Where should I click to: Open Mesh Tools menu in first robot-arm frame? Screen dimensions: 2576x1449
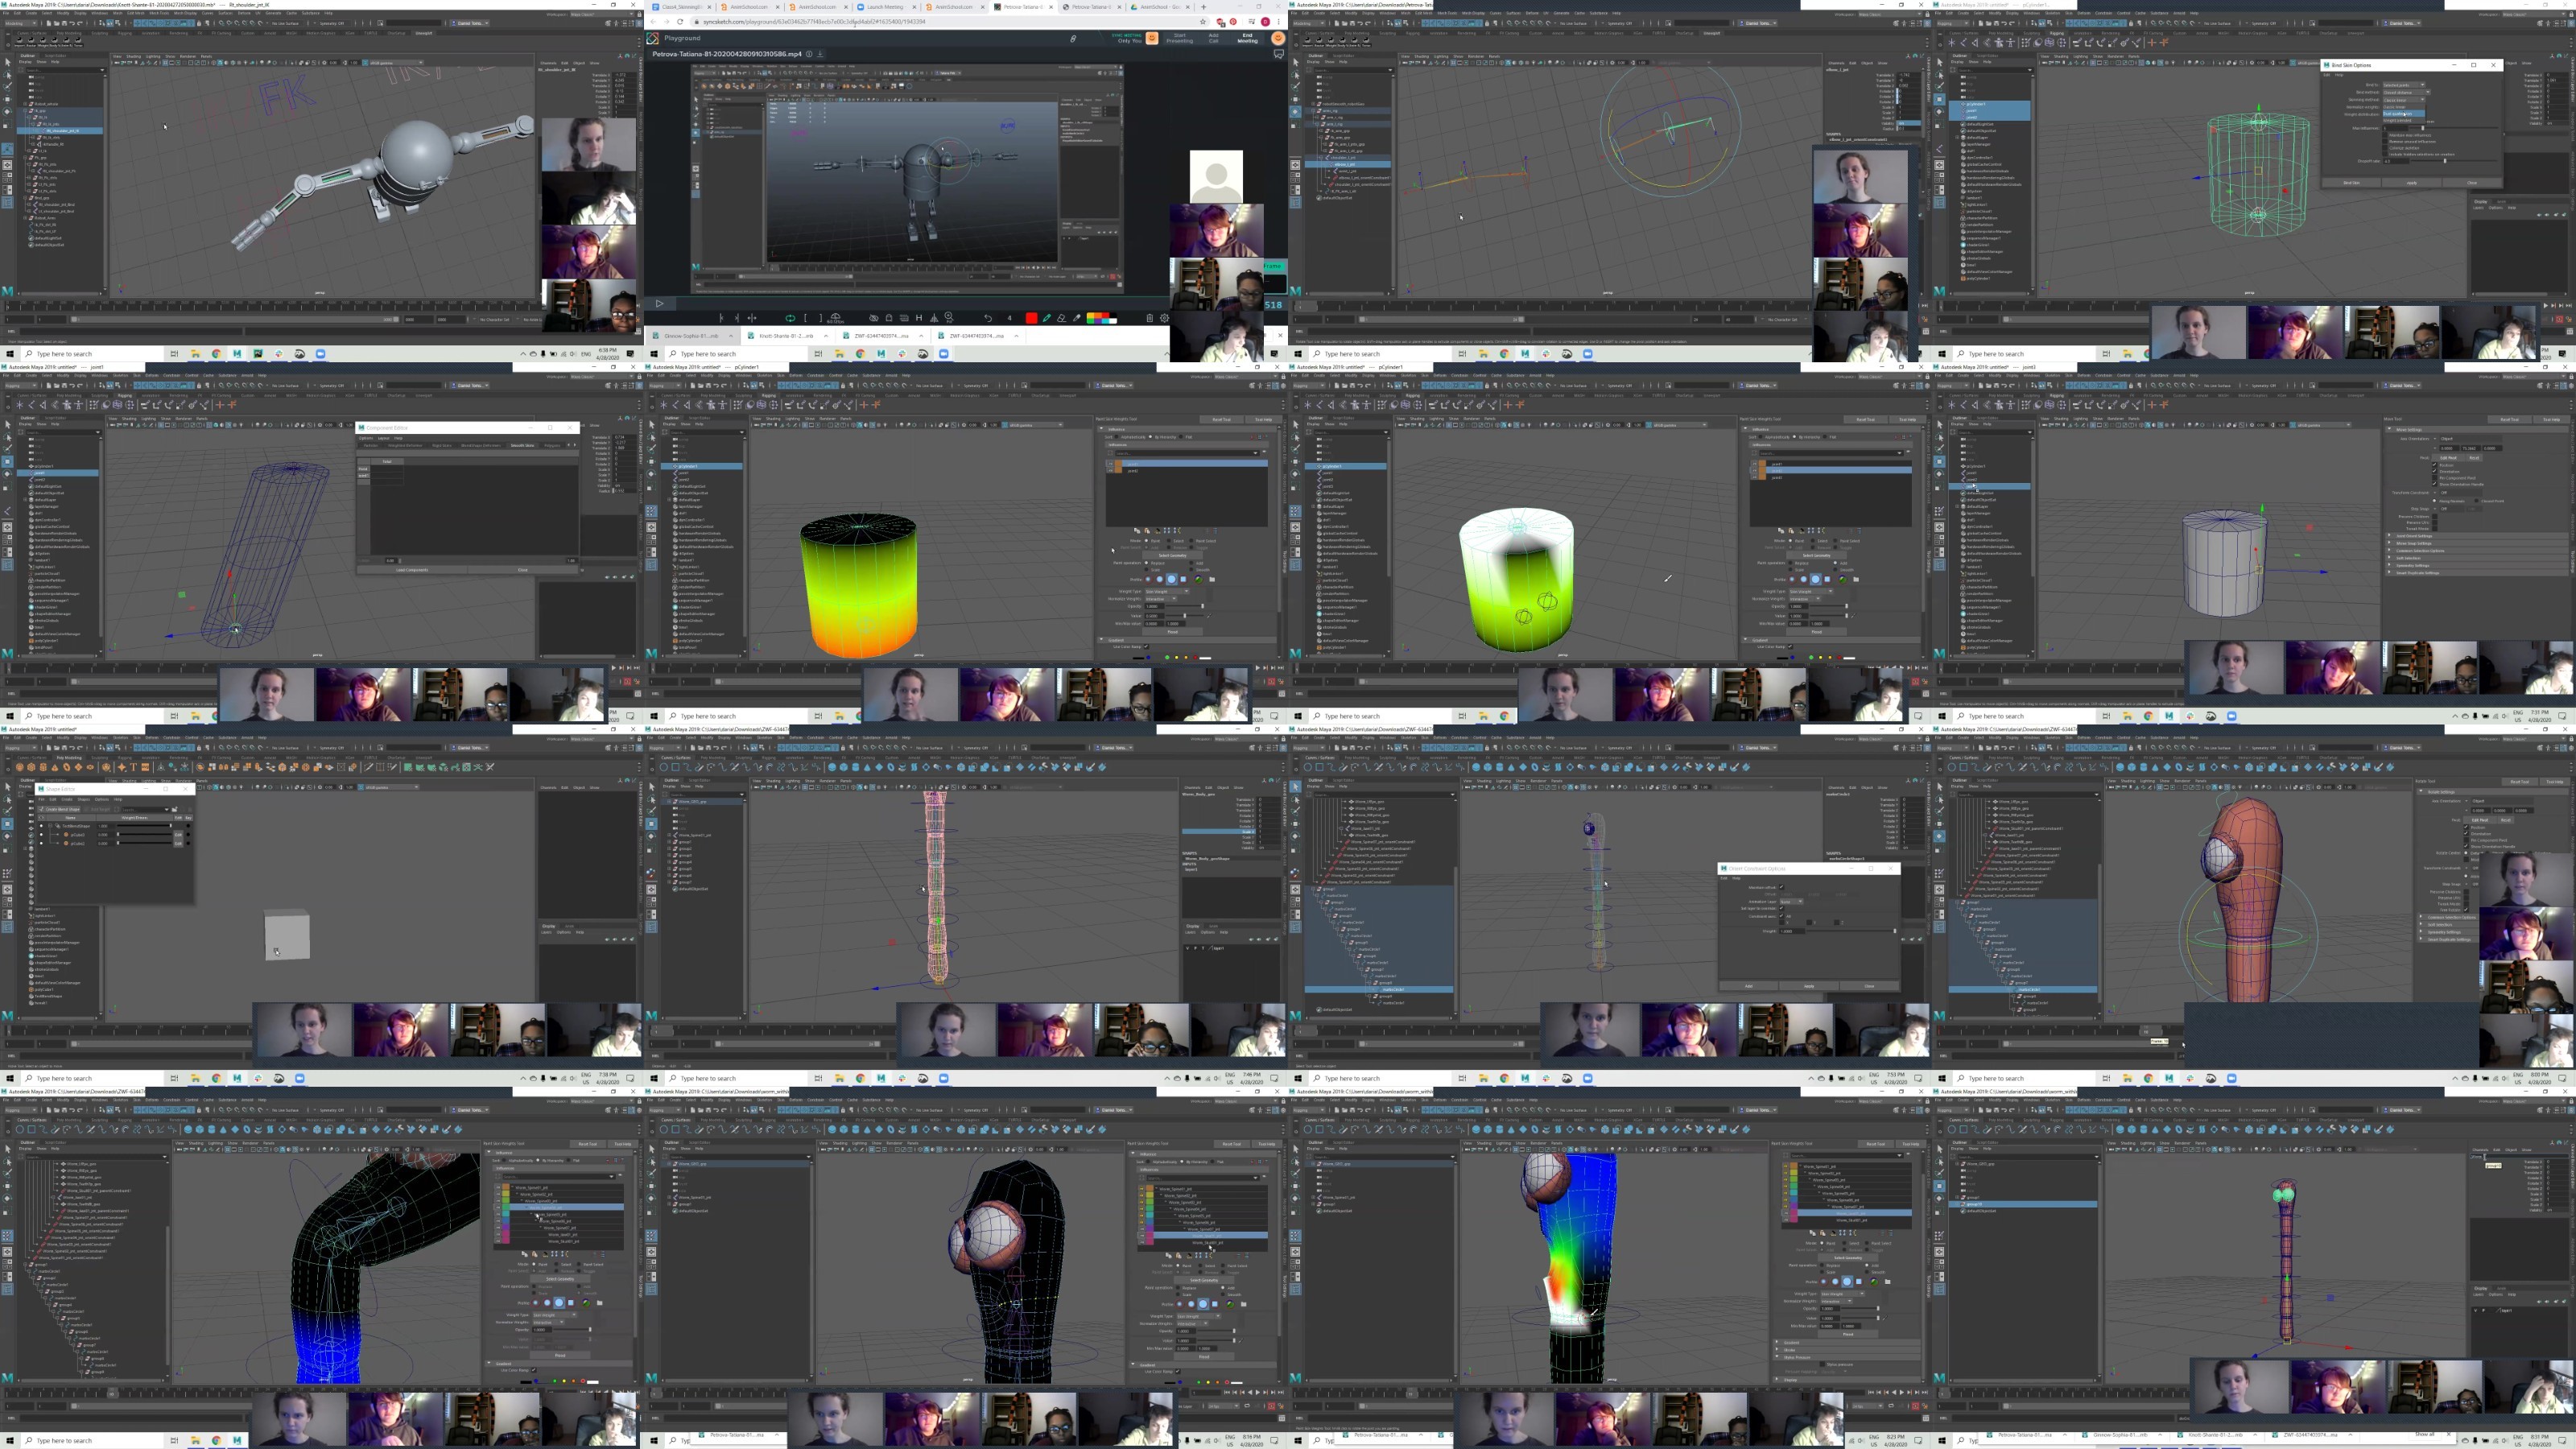click(x=160, y=13)
